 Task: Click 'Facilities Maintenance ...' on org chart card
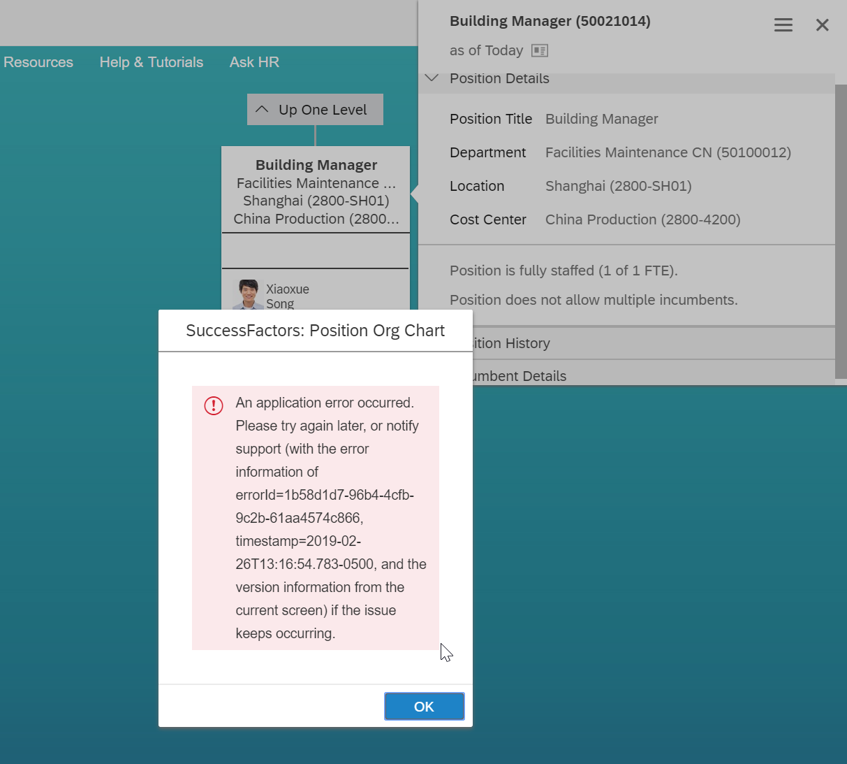coord(316,183)
